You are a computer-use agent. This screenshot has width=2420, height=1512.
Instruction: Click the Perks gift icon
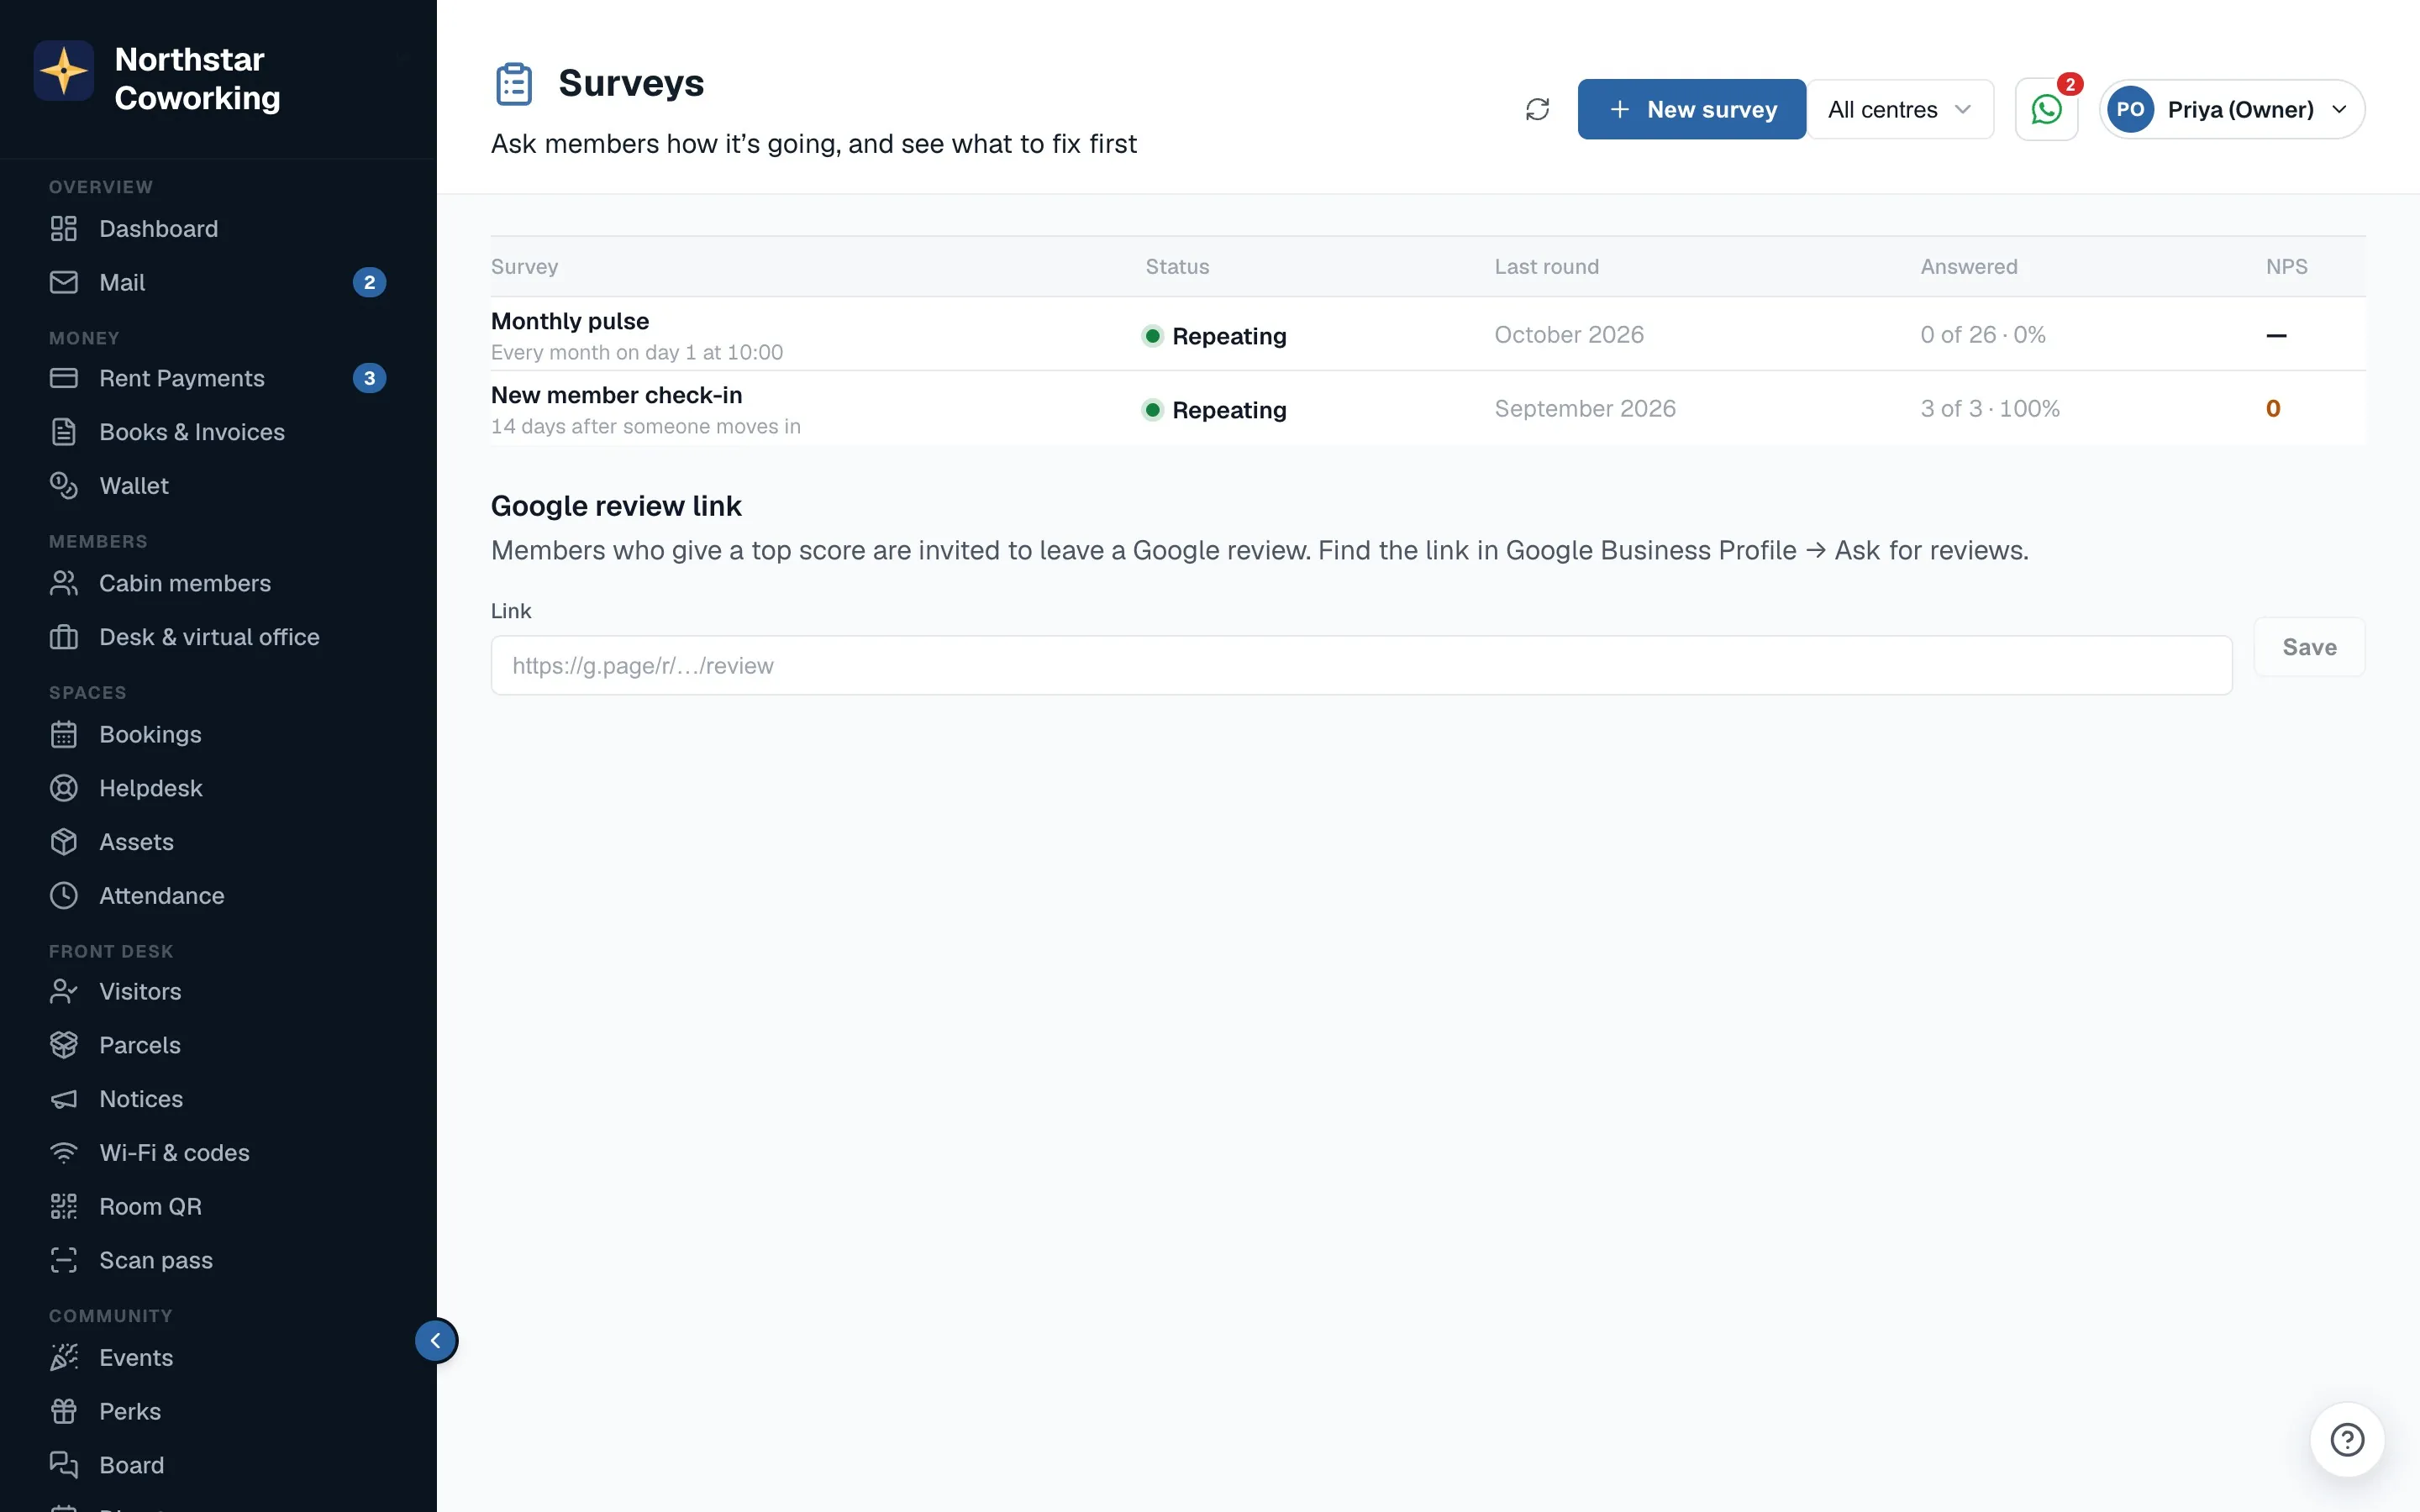[64, 1411]
